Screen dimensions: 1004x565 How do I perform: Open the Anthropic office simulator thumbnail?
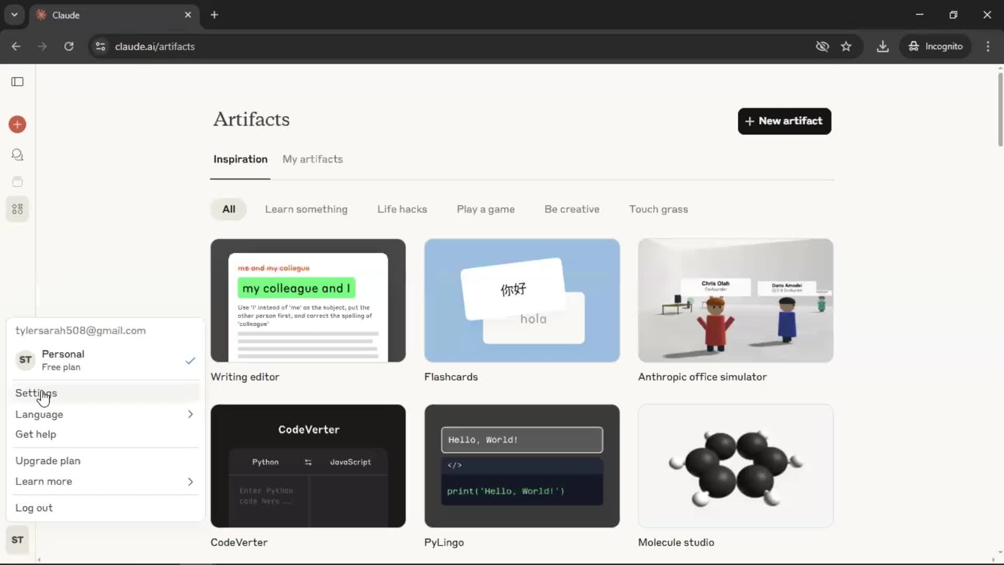(x=735, y=300)
